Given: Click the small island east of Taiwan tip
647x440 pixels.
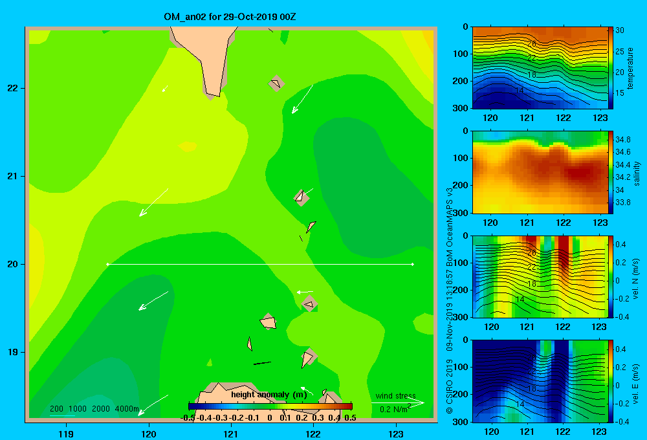Looking at the screenshot, I should [x=276, y=83].
